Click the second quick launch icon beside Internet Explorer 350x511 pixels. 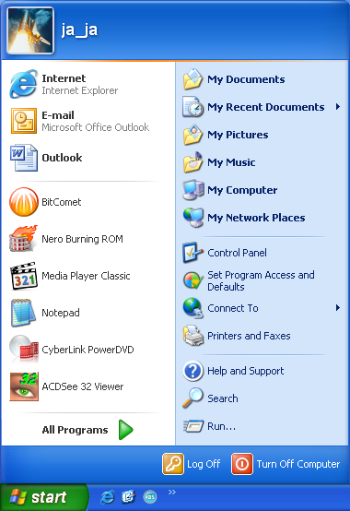pyautogui.click(x=128, y=497)
